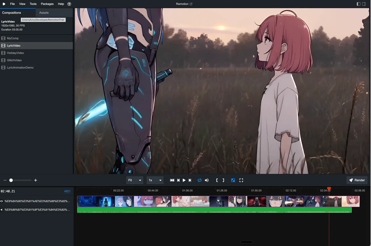Click the film icon next to MyComp
The width and height of the screenshot is (371, 246).
click(x=3, y=38)
